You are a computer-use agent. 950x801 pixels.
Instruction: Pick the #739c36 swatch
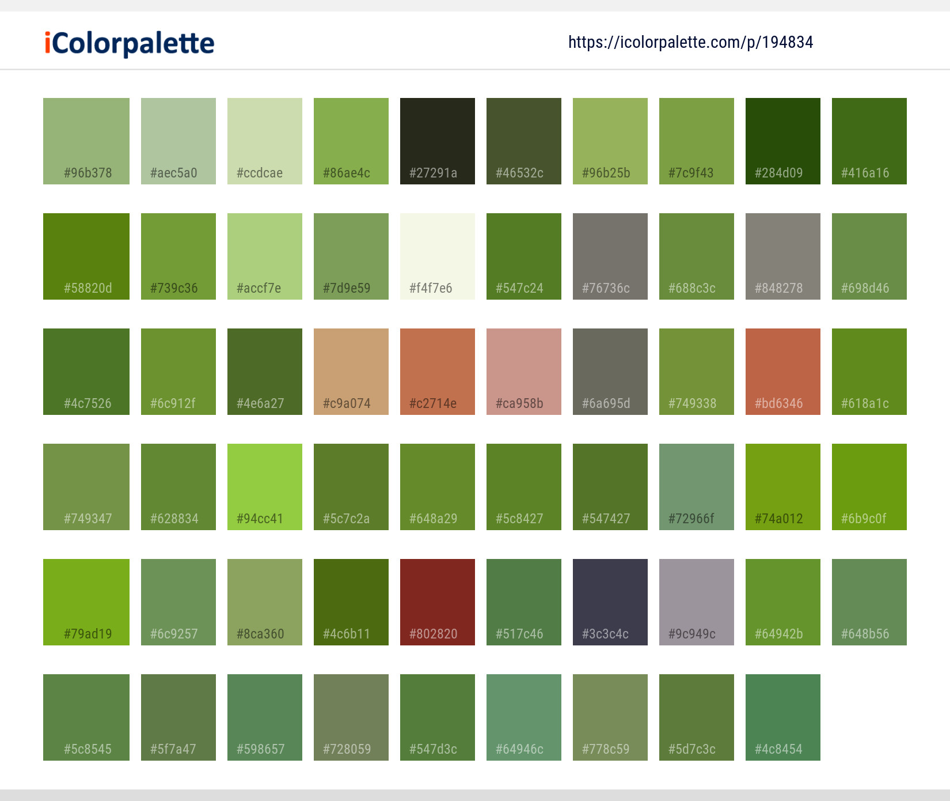coord(178,256)
